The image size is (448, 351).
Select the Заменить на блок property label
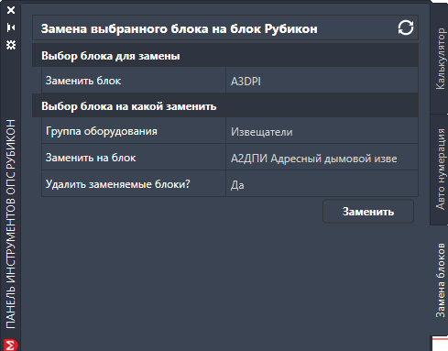(x=91, y=158)
